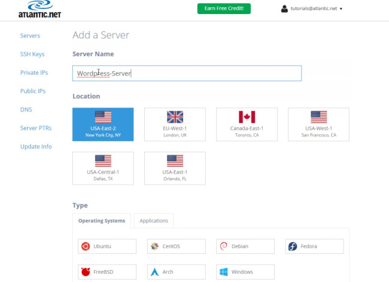Click the CentOS logo icon

click(x=155, y=246)
